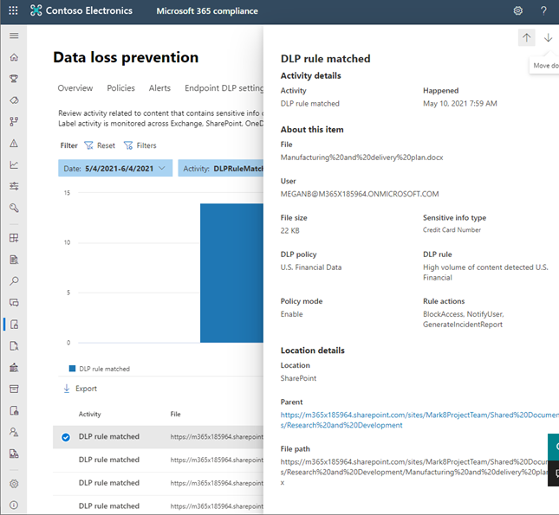Switch to the Policies tab
Screen dimensions: 559x515
coord(120,88)
